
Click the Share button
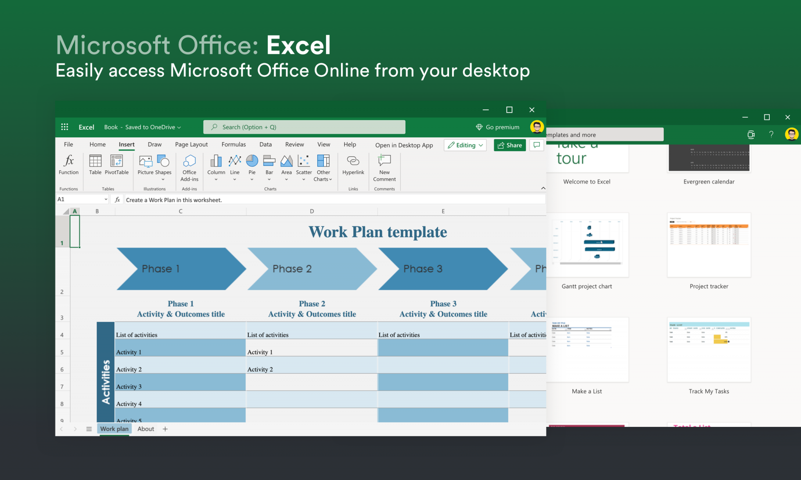click(510, 145)
